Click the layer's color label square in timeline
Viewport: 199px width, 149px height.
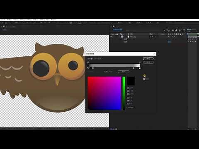pos(121,37)
